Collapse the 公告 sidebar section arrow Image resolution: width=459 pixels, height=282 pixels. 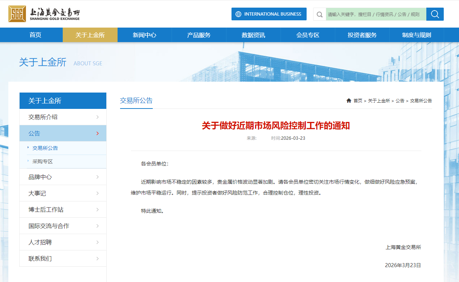[x=98, y=133]
